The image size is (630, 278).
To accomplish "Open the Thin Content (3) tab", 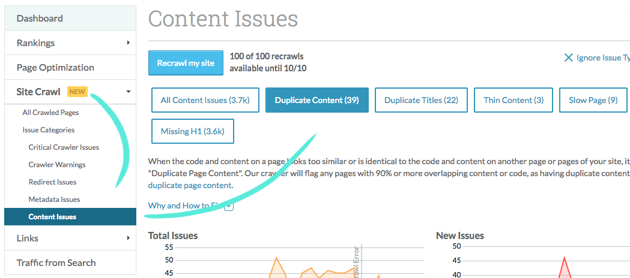I will 513,100.
